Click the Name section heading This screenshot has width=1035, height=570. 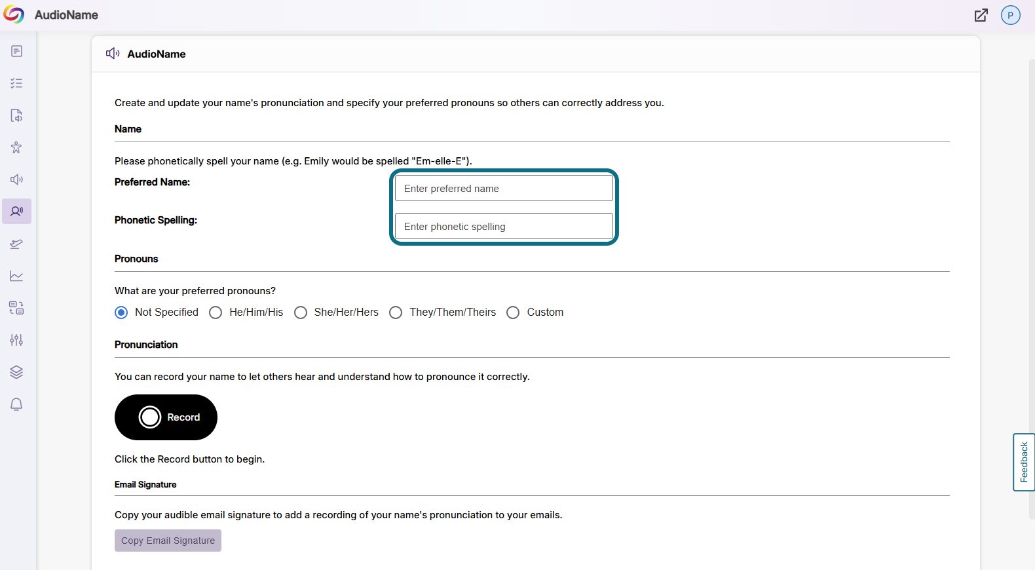(x=128, y=129)
